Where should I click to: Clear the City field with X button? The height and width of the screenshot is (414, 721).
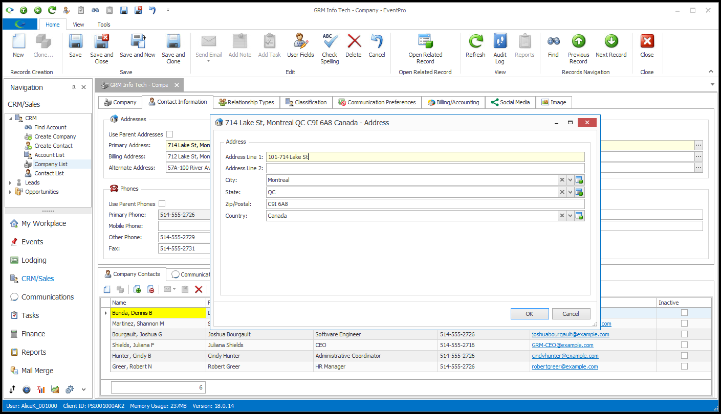tap(562, 180)
